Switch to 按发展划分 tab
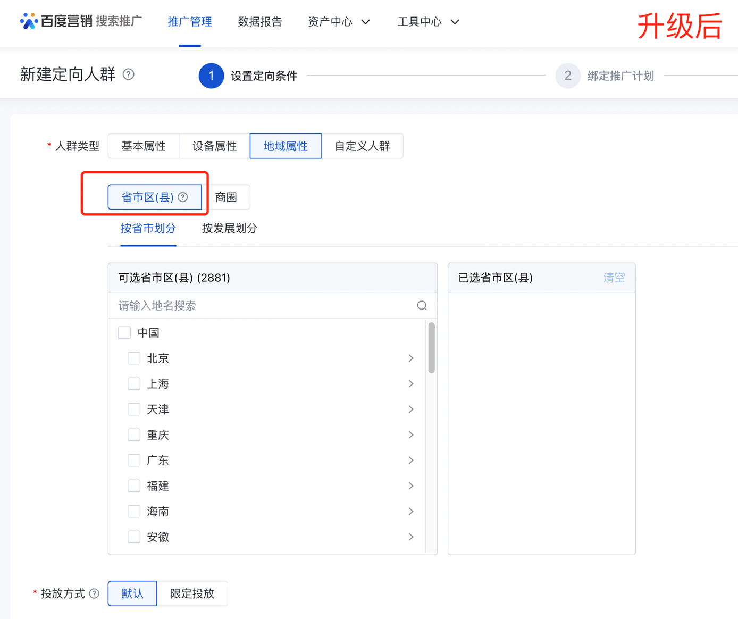 coord(229,229)
